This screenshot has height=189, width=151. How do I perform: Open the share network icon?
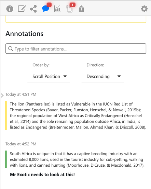[x=33, y=9]
